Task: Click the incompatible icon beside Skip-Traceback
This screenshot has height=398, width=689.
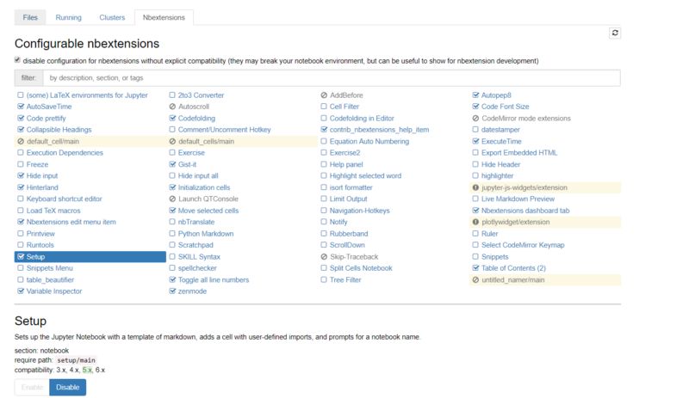Action: pos(324,257)
